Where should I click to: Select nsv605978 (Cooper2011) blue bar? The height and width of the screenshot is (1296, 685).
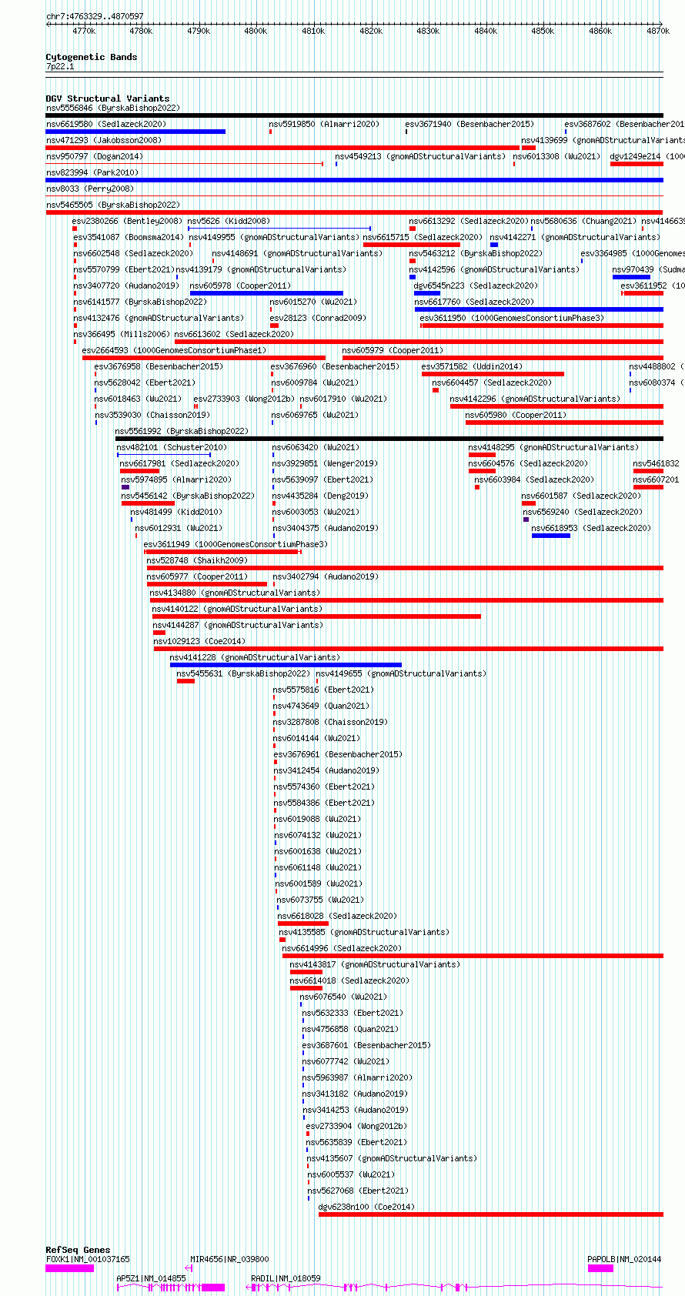[x=266, y=293]
